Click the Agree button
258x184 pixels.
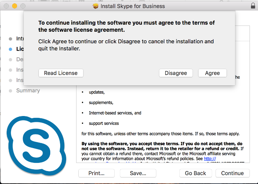click(x=213, y=73)
